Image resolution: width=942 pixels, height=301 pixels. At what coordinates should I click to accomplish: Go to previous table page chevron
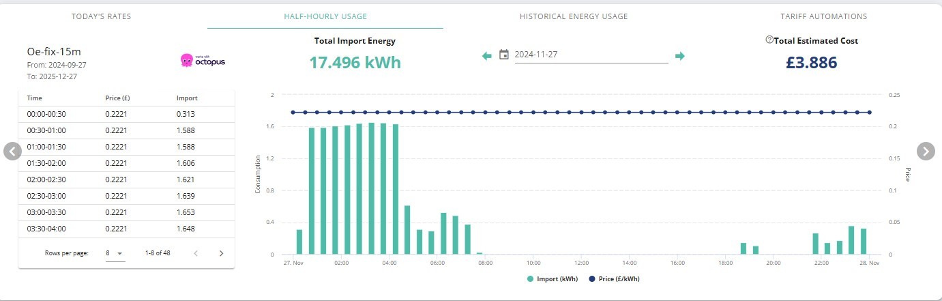tap(196, 253)
